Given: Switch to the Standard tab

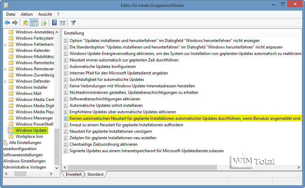Looking at the screenshot, I should 95,174.
